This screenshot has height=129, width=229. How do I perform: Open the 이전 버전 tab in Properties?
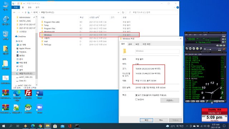[x=146, y=44]
